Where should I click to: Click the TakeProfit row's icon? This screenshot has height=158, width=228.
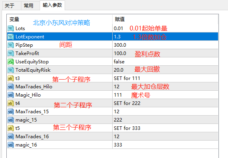(x=11, y=53)
